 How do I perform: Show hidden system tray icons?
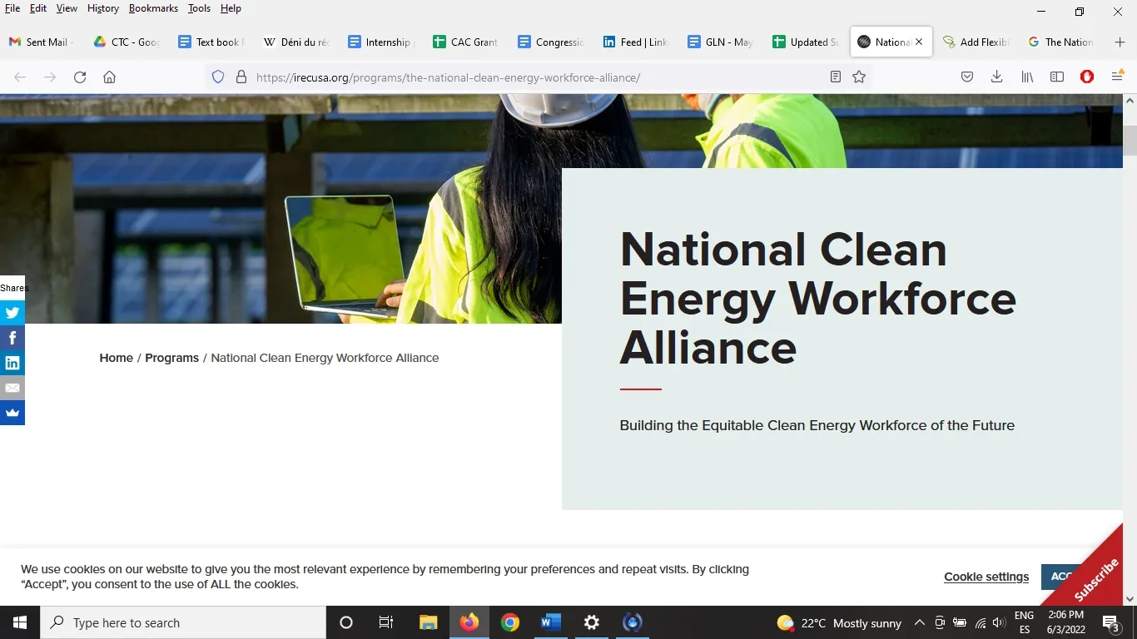pos(920,622)
